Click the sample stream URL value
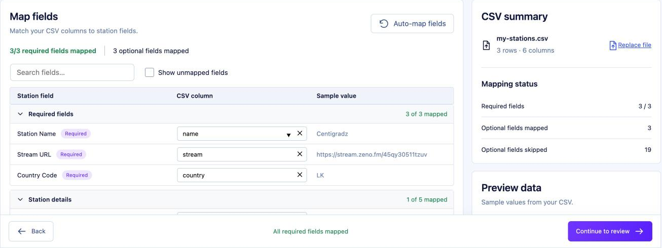Screen dimensions: 662x248 tap(372, 154)
